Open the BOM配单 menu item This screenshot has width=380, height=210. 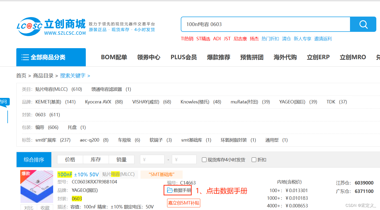coord(114,57)
